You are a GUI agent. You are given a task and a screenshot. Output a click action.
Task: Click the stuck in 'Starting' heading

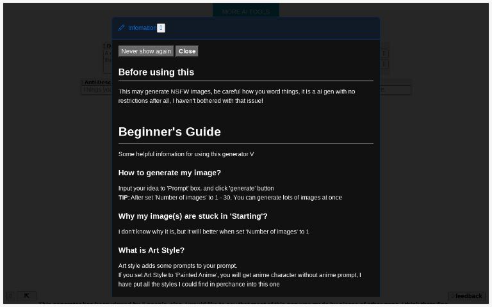tap(193, 216)
